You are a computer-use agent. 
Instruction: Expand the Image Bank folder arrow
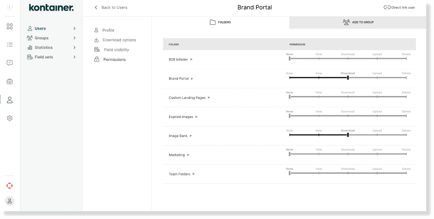click(x=191, y=136)
